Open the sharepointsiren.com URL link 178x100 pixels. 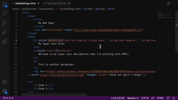click(x=62, y=75)
